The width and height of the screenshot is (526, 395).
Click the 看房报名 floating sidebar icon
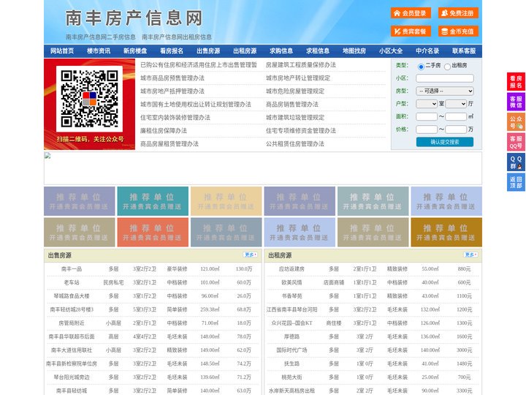(x=516, y=82)
